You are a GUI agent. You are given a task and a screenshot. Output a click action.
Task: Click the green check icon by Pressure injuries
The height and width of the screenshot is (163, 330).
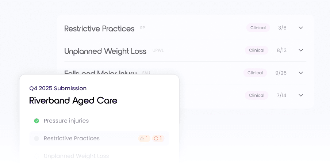tap(37, 121)
